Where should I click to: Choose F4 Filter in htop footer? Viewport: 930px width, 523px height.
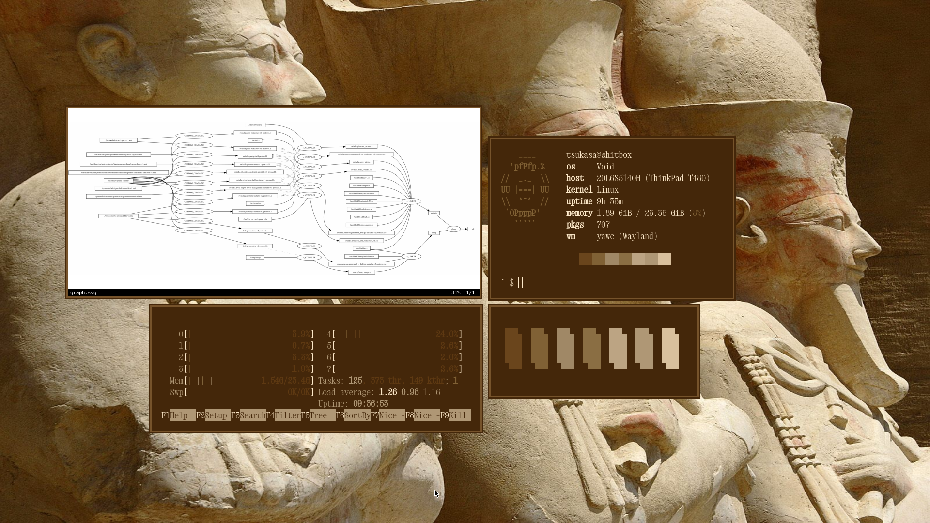283,415
